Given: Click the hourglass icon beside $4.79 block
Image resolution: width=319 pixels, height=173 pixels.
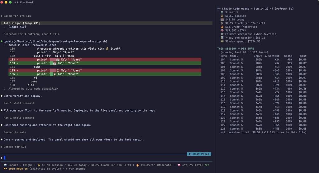Looking at the screenshot, I should (222, 23).
